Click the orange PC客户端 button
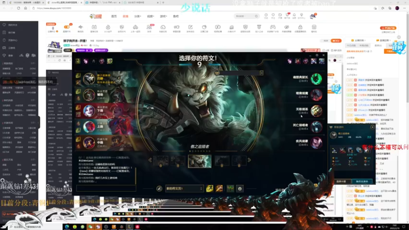 point(388,28)
